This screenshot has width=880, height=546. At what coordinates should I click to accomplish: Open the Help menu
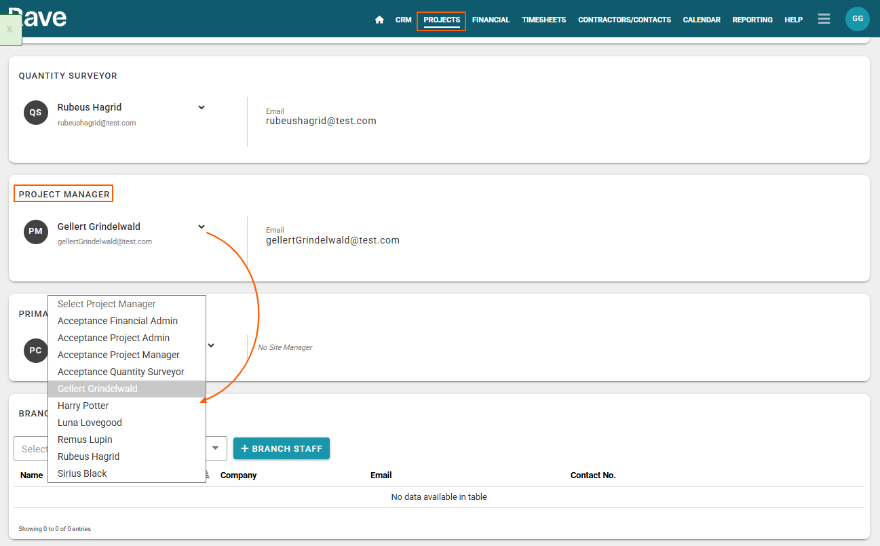click(793, 20)
